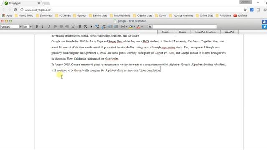Click the increase decimal icon
The height and width of the screenshot is (150, 267).
pos(97,27)
